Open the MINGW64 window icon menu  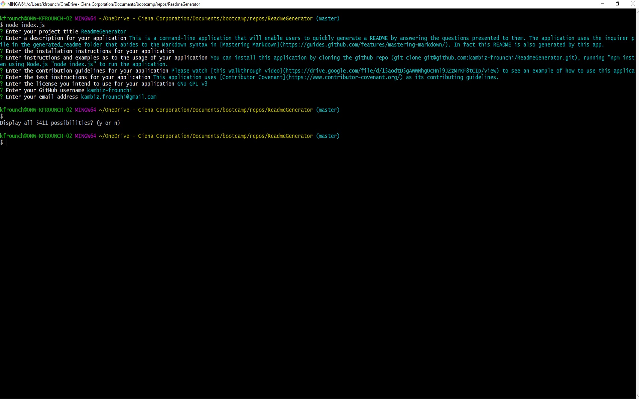3,4
